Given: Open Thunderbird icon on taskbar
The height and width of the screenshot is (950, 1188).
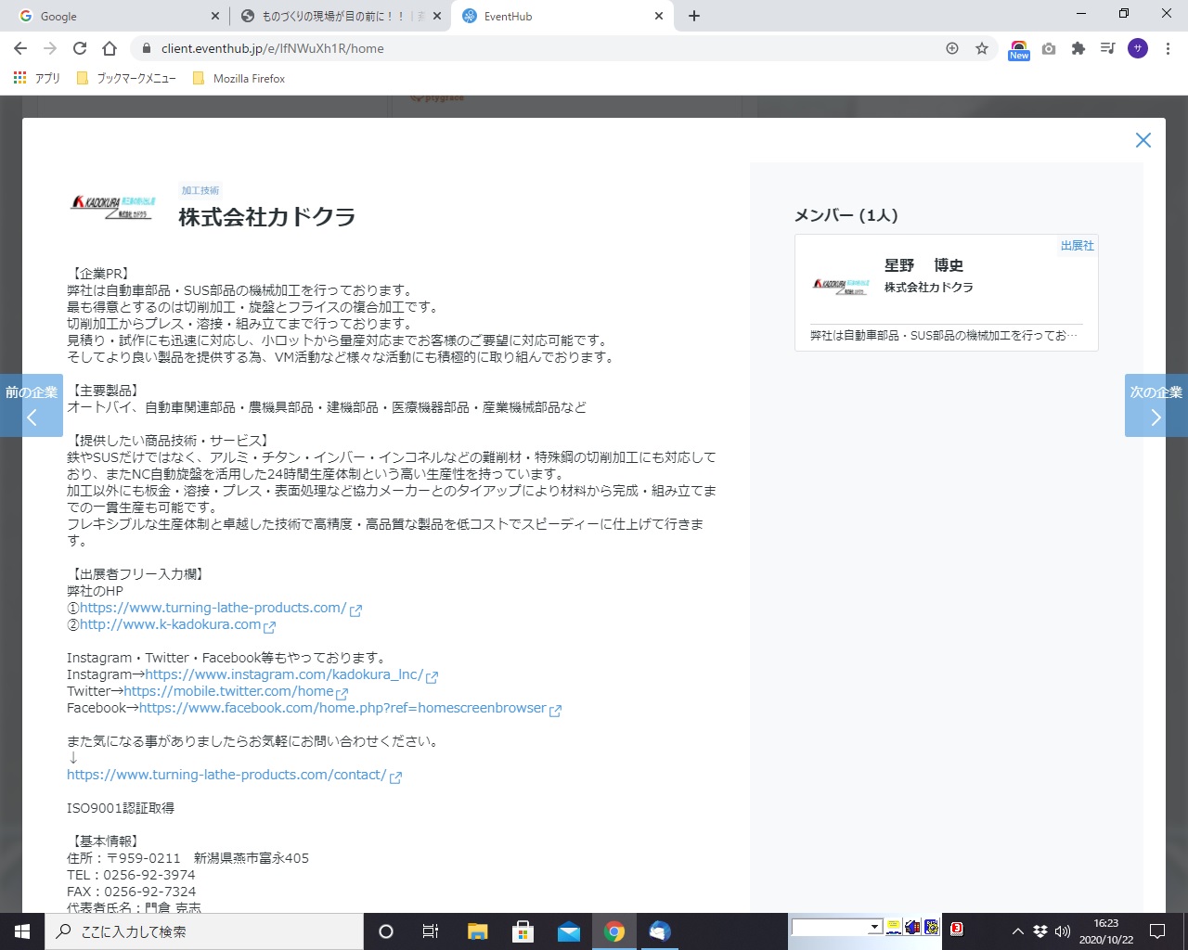Looking at the screenshot, I should coord(660,931).
